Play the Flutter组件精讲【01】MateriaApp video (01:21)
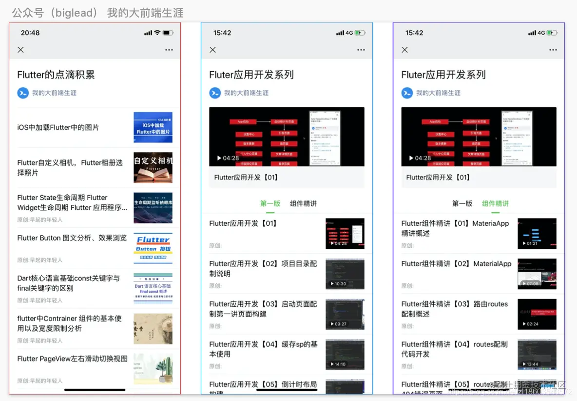Image resolution: width=577 pixels, height=401 pixels. 537,234
